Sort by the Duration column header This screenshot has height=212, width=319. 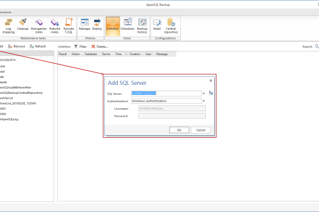coord(135,54)
